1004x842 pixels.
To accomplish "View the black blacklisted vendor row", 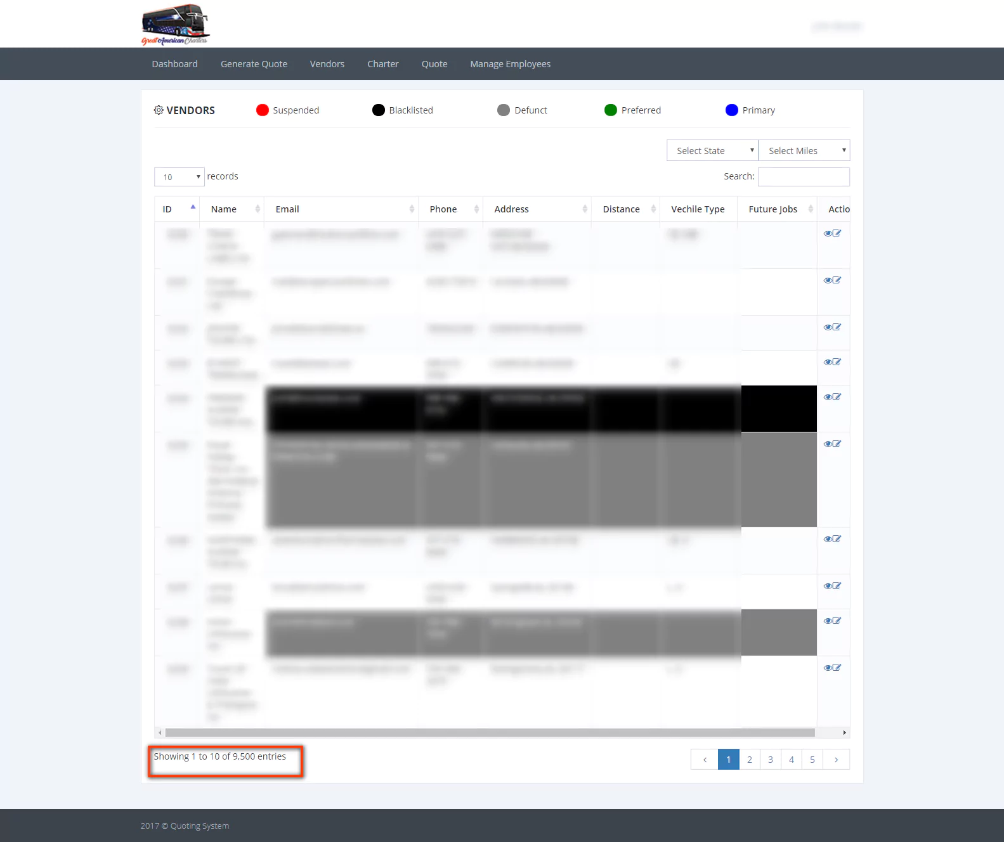I will click(x=828, y=397).
